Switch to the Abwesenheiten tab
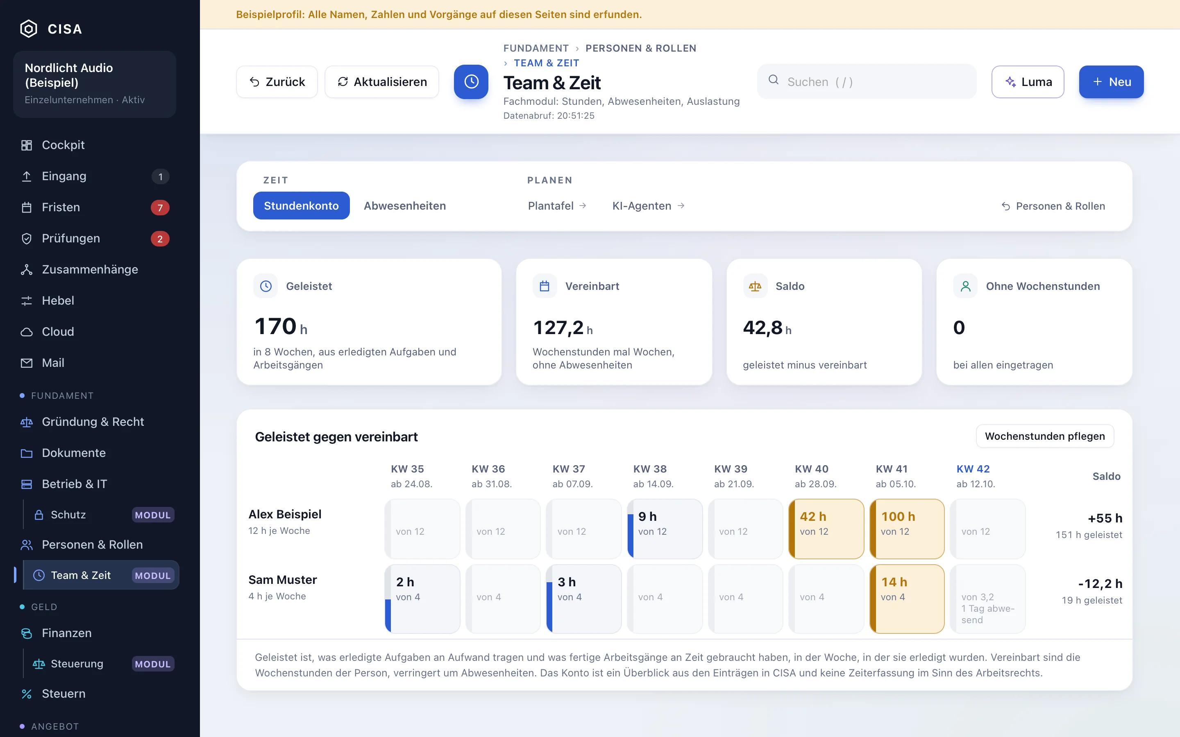 [405, 206]
